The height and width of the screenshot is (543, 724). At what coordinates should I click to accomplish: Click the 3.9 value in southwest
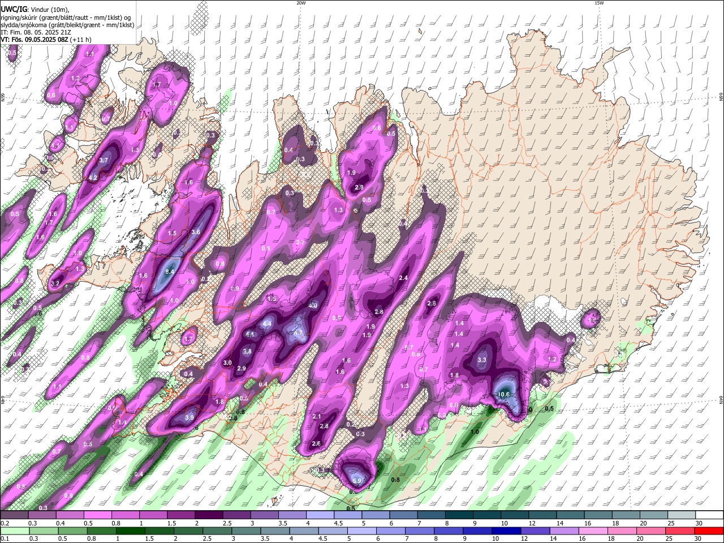189,417
